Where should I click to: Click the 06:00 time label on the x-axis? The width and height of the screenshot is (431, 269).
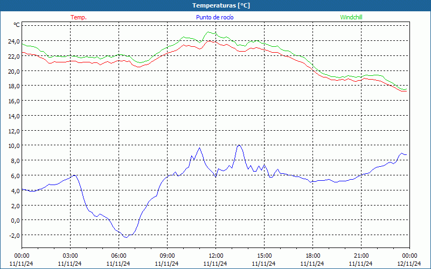point(119,256)
